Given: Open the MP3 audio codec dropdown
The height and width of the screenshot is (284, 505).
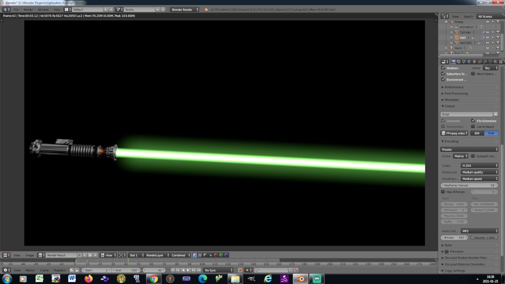Looking at the screenshot, I should (479, 231).
